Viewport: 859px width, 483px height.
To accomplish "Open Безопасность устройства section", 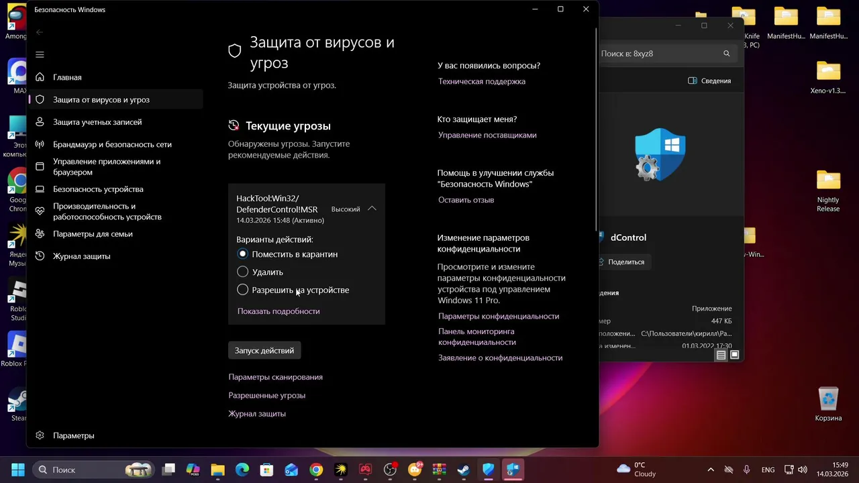I will (115, 189).
